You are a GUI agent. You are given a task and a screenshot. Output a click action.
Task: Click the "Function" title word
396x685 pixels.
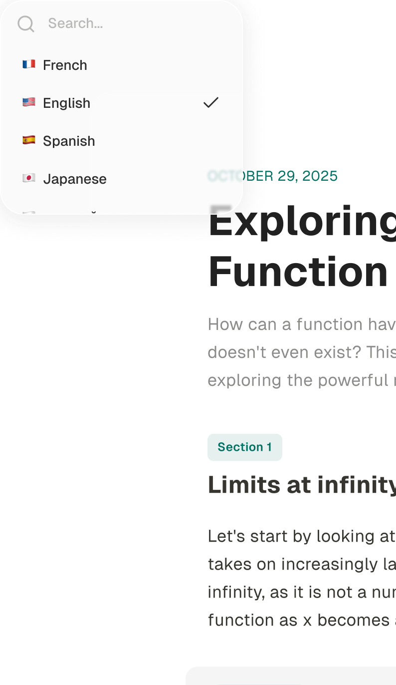[x=298, y=272]
